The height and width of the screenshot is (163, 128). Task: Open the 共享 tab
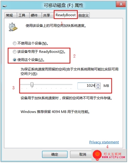coord(47,15)
